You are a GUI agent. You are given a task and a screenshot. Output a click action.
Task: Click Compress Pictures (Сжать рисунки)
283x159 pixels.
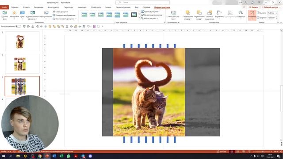click(x=60, y=12)
